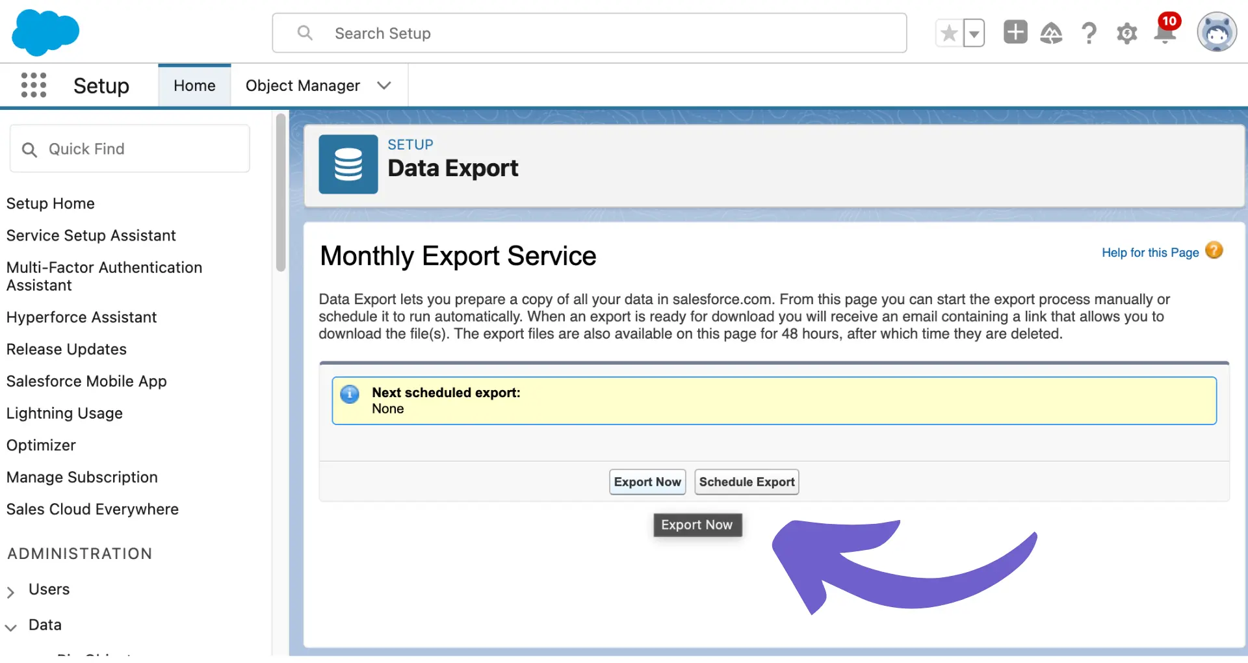Collapse the Data tree node
The width and height of the screenshot is (1248, 663).
coord(10,627)
